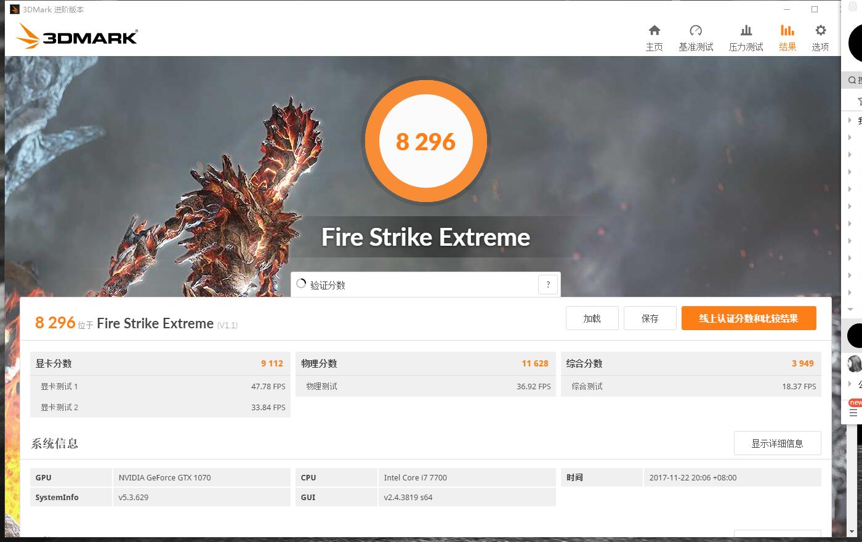The width and height of the screenshot is (862, 542).
Task: Click the 物理测试 row label
Action: click(321, 386)
